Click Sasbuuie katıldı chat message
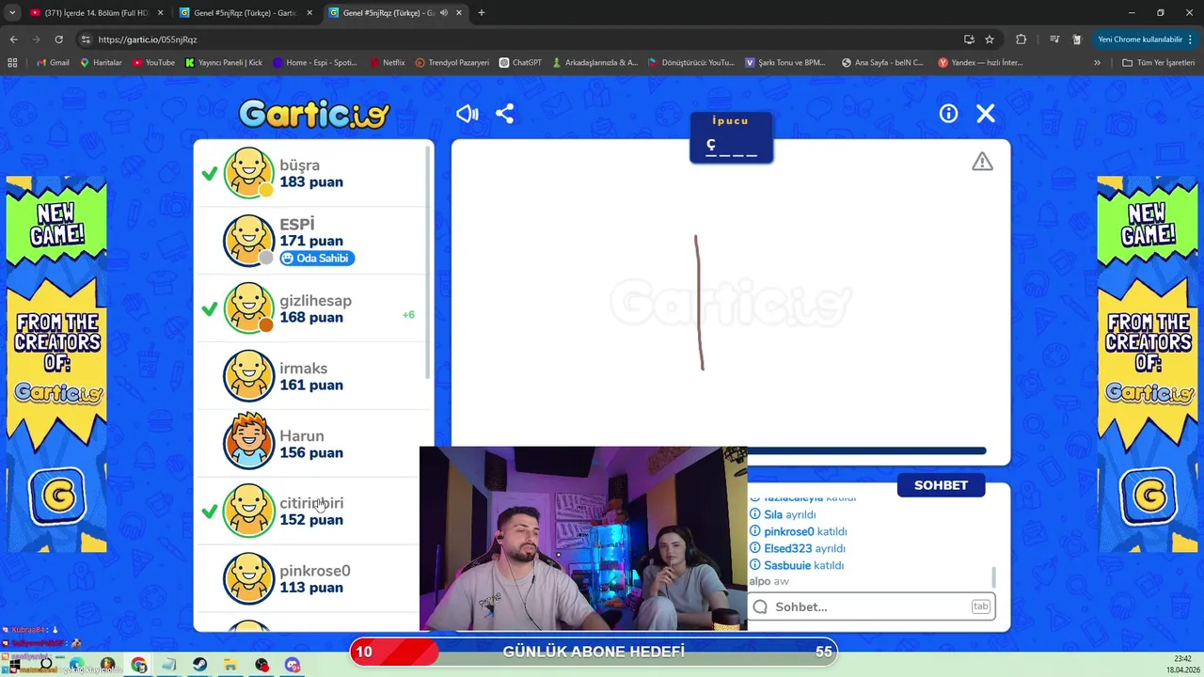Image resolution: width=1204 pixels, height=677 pixels. coord(797,565)
